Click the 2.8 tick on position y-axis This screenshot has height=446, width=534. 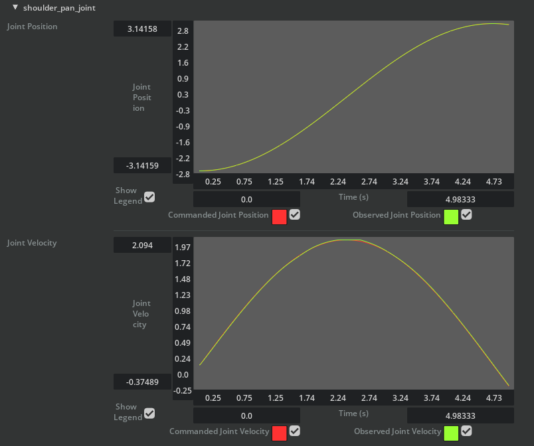pyautogui.click(x=183, y=31)
